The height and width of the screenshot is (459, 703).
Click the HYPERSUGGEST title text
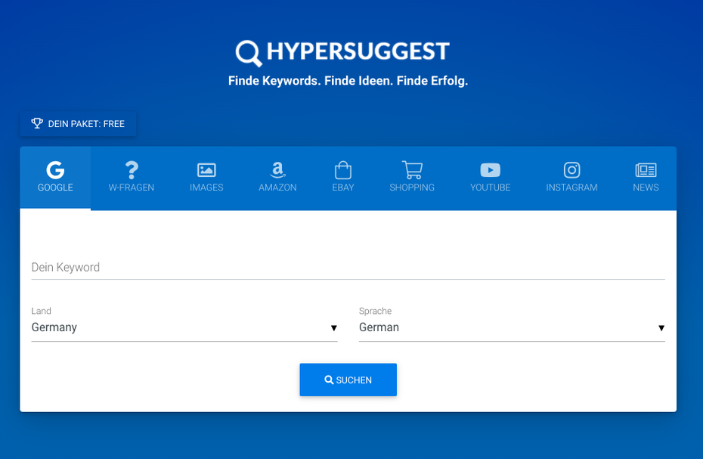(x=358, y=51)
